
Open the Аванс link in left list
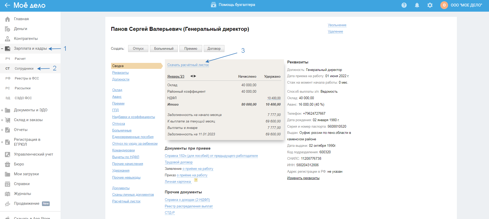(117, 97)
